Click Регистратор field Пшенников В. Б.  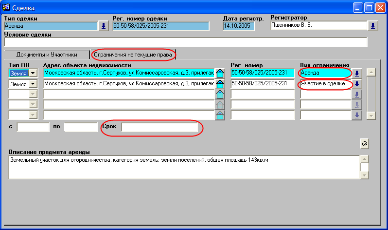319,25
